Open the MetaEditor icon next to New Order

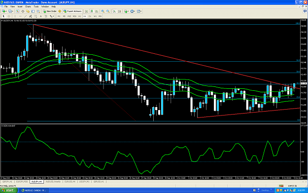coord(60,11)
